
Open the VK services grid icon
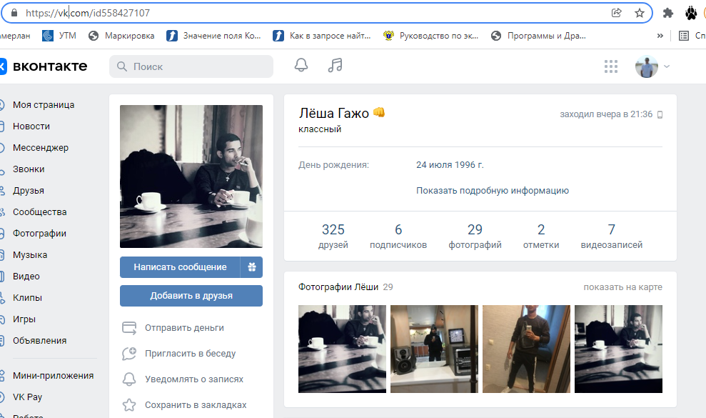point(610,66)
